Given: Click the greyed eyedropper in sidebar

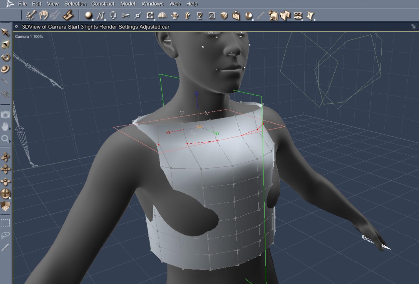Looking at the screenshot, I should tap(5, 82).
